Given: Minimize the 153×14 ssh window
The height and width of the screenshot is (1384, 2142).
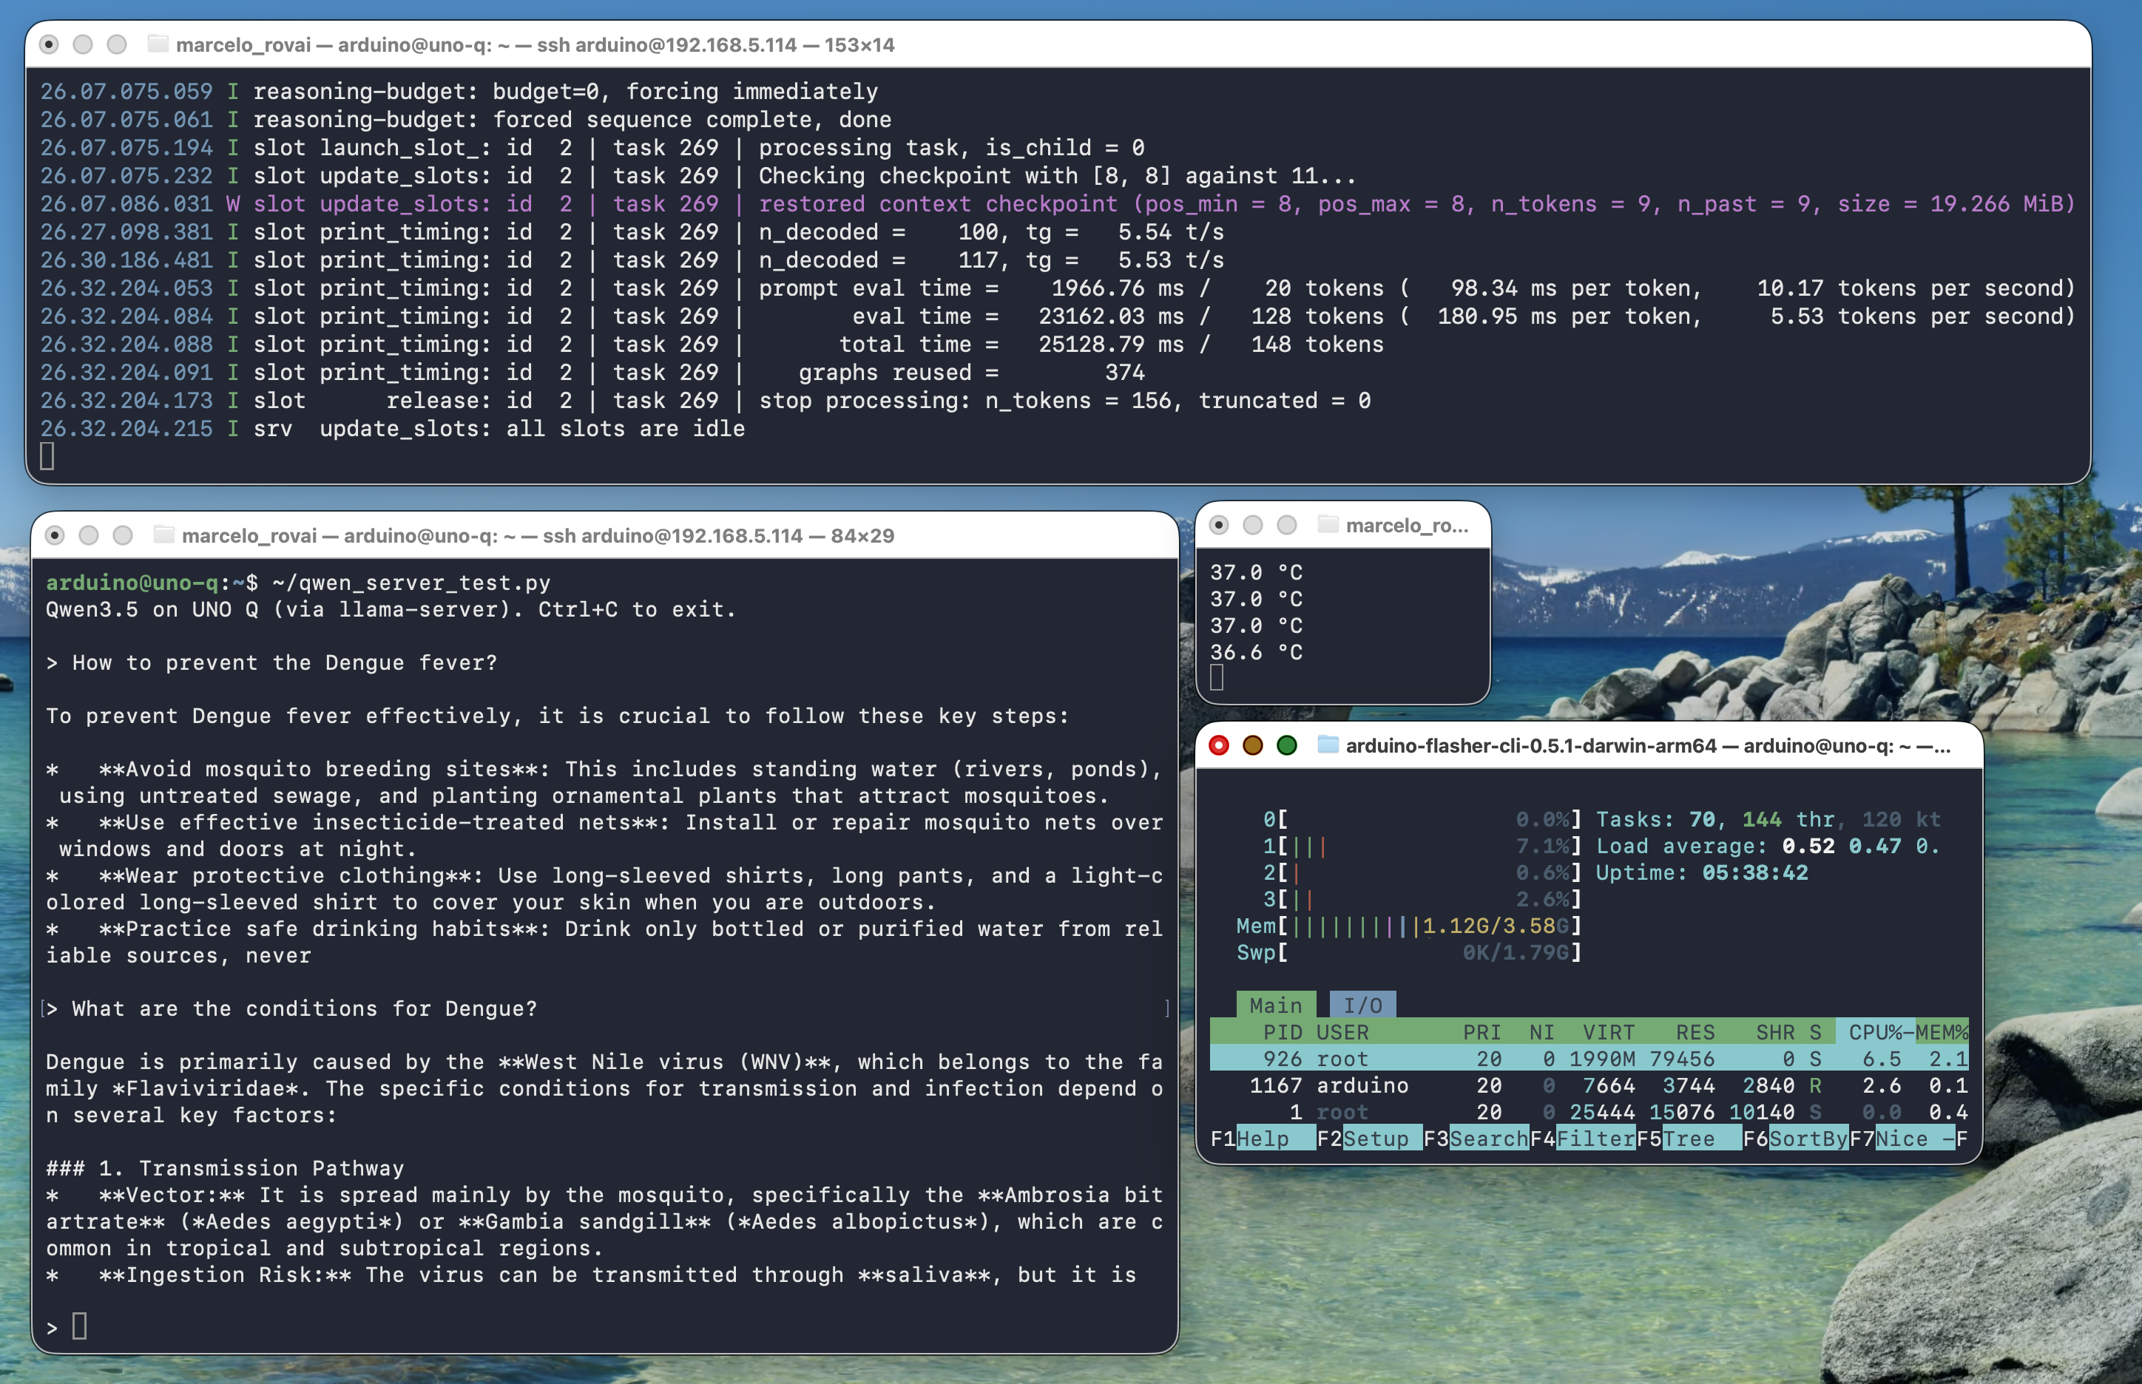Looking at the screenshot, I should 83,44.
